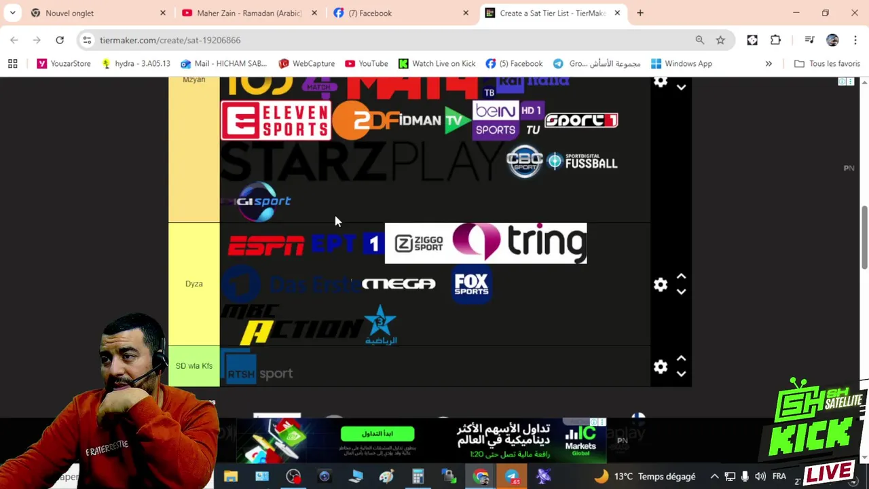Select the ESPN logo in Dyza tier

tap(265, 245)
